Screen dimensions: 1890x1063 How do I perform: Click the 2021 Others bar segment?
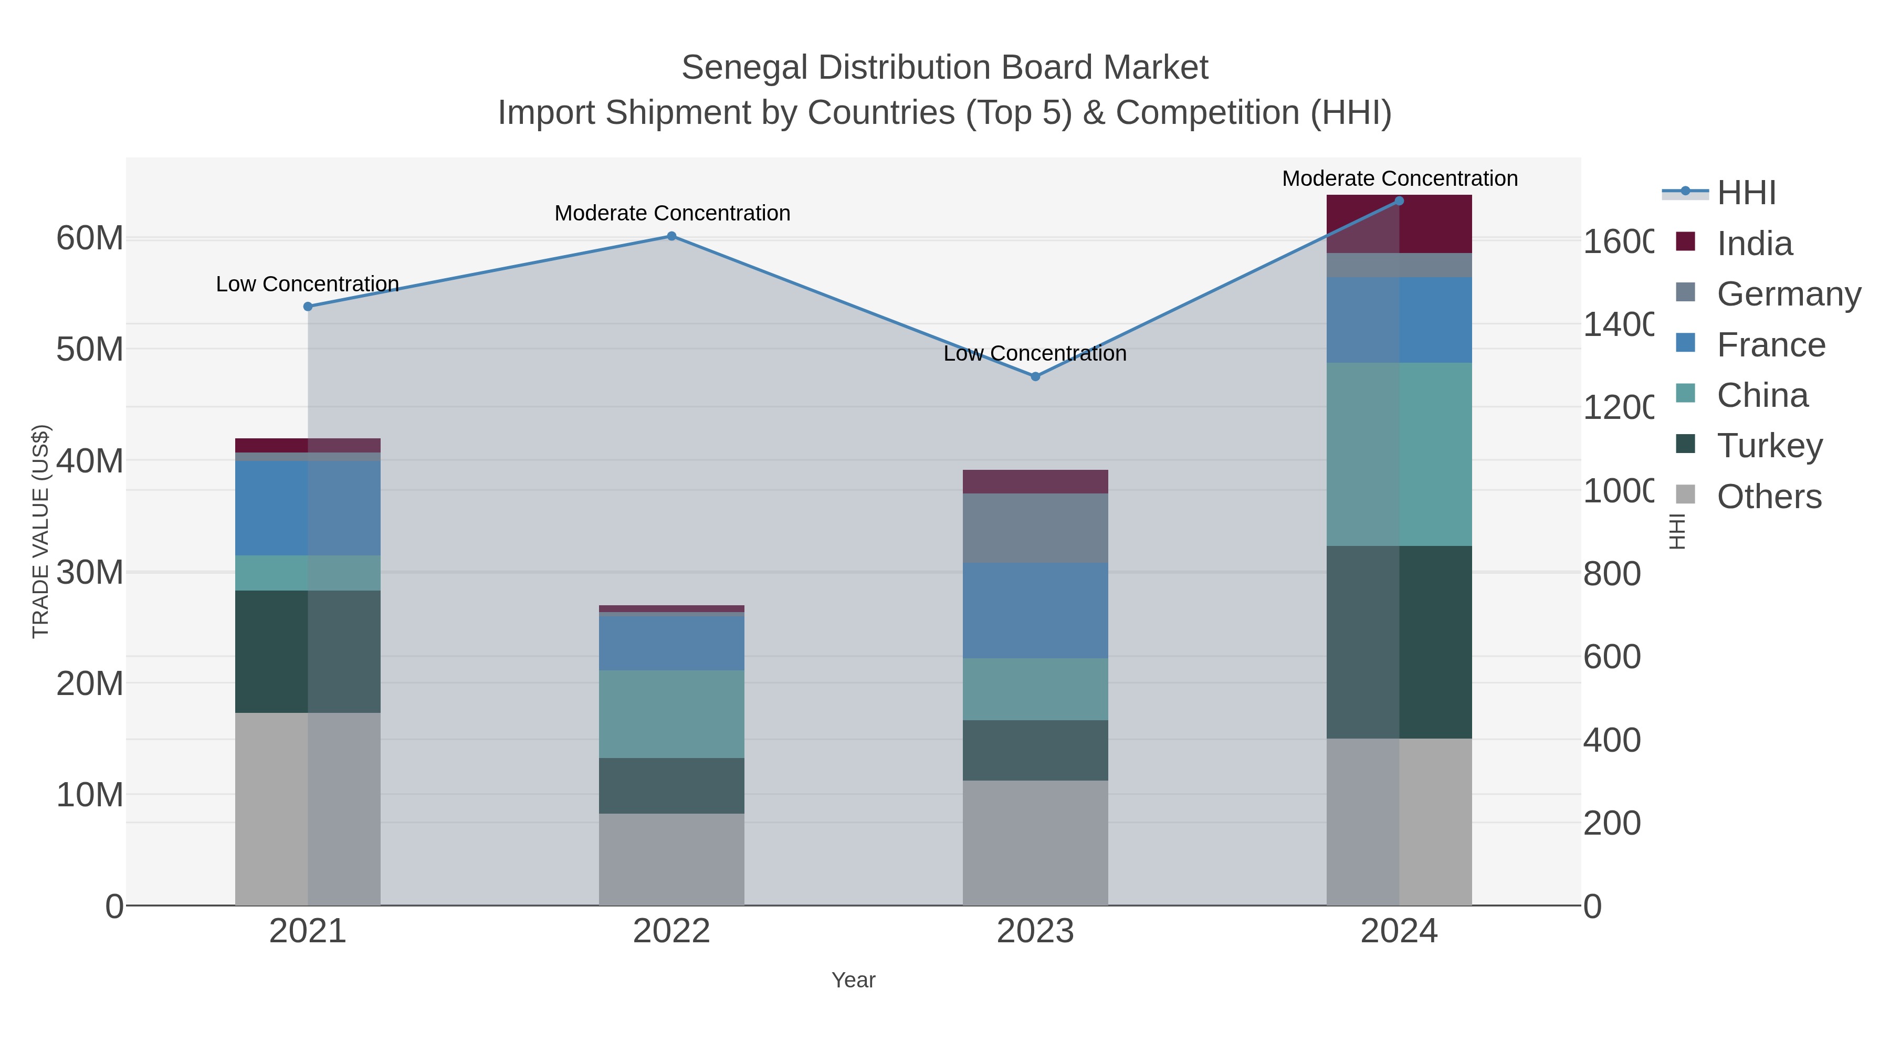click(x=308, y=809)
